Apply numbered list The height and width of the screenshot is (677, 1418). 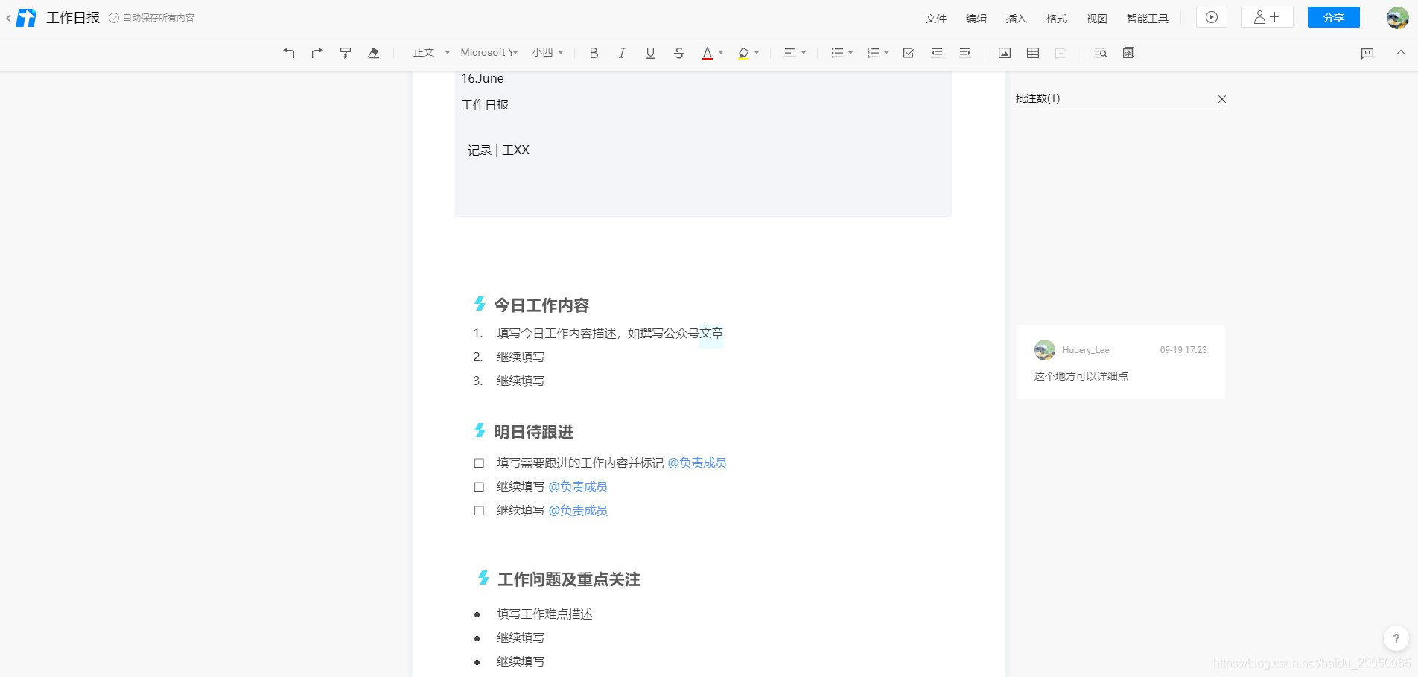[x=873, y=53]
